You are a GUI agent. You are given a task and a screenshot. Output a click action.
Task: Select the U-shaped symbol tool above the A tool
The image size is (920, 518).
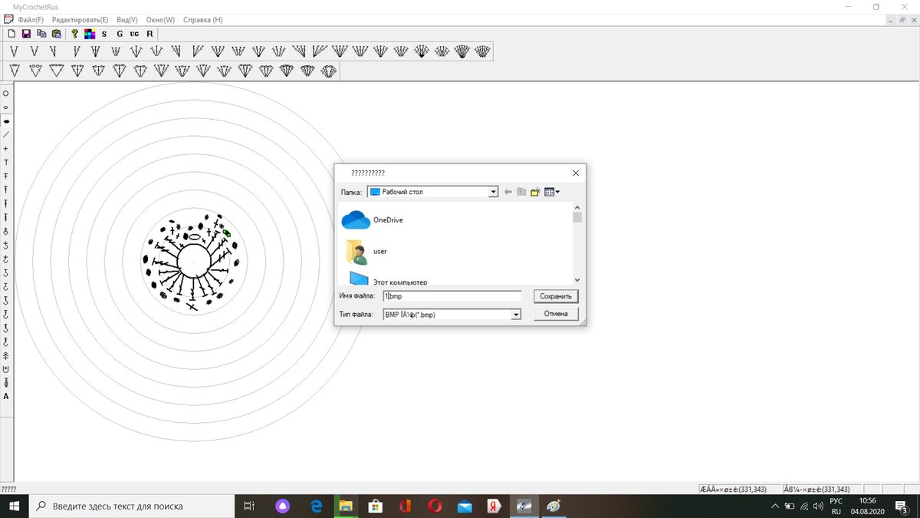point(6,369)
